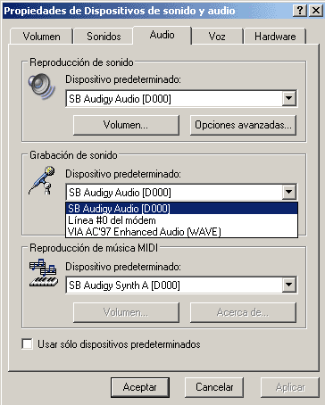
Task: Switch to the Sonidos tab
Action: [104, 37]
